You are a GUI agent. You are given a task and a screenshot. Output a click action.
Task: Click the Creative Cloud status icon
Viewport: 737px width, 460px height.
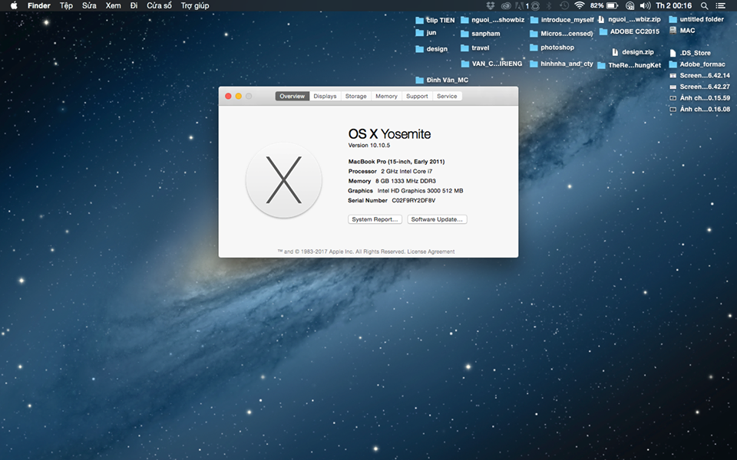(x=506, y=5)
